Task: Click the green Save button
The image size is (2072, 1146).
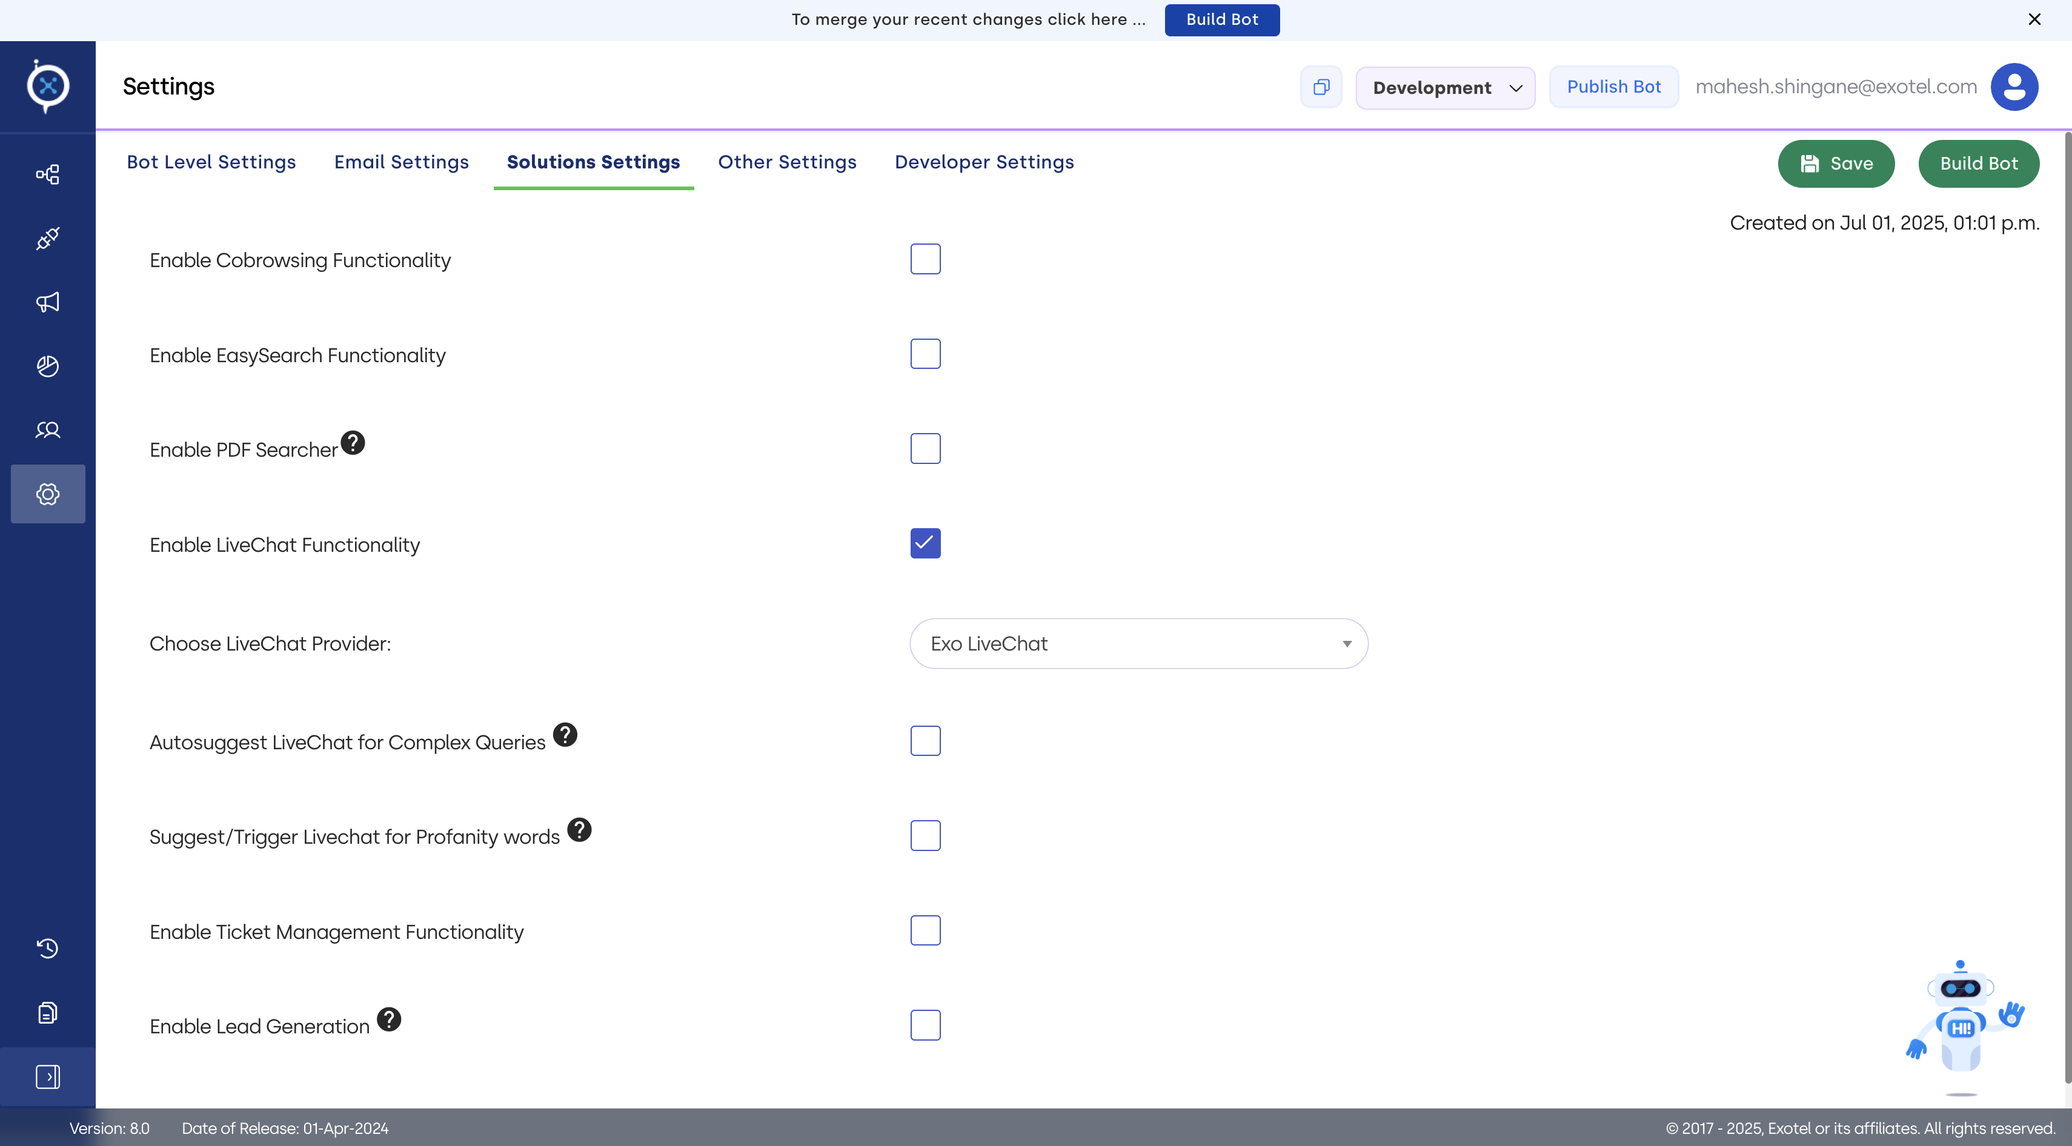Action: 1836,164
